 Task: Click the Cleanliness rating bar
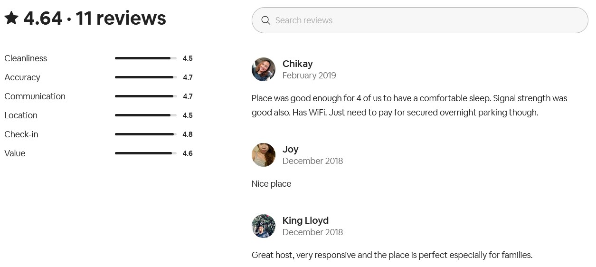(145, 58)
